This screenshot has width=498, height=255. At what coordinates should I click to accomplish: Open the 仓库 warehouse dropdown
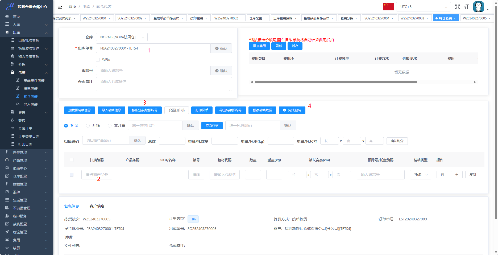[x=122, y=37]
